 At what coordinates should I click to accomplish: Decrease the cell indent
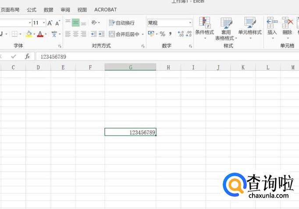94,34
